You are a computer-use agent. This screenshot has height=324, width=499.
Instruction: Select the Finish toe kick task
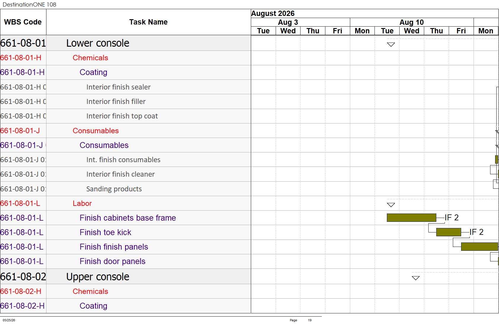[x=125, y=232]
